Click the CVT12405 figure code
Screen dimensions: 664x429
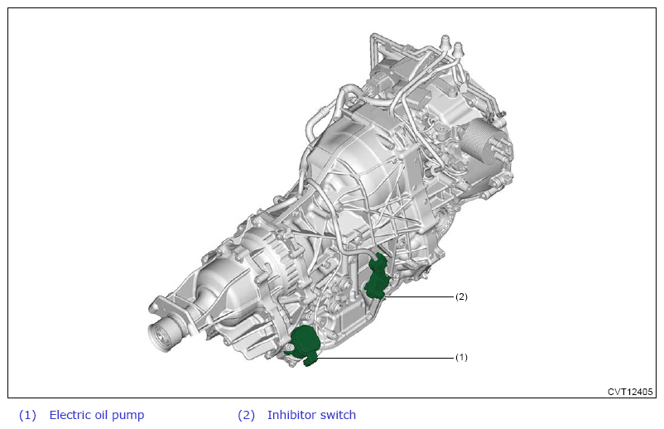click(x=630, y=392)
